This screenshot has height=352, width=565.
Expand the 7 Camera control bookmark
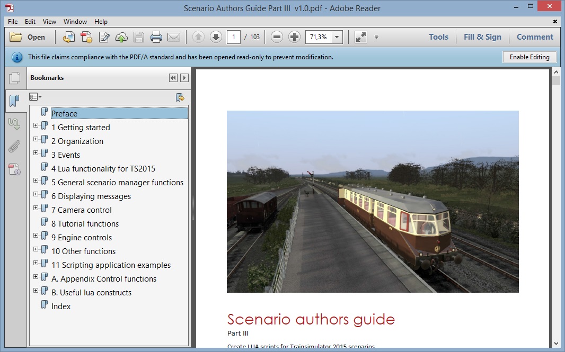tap(36, 207)
